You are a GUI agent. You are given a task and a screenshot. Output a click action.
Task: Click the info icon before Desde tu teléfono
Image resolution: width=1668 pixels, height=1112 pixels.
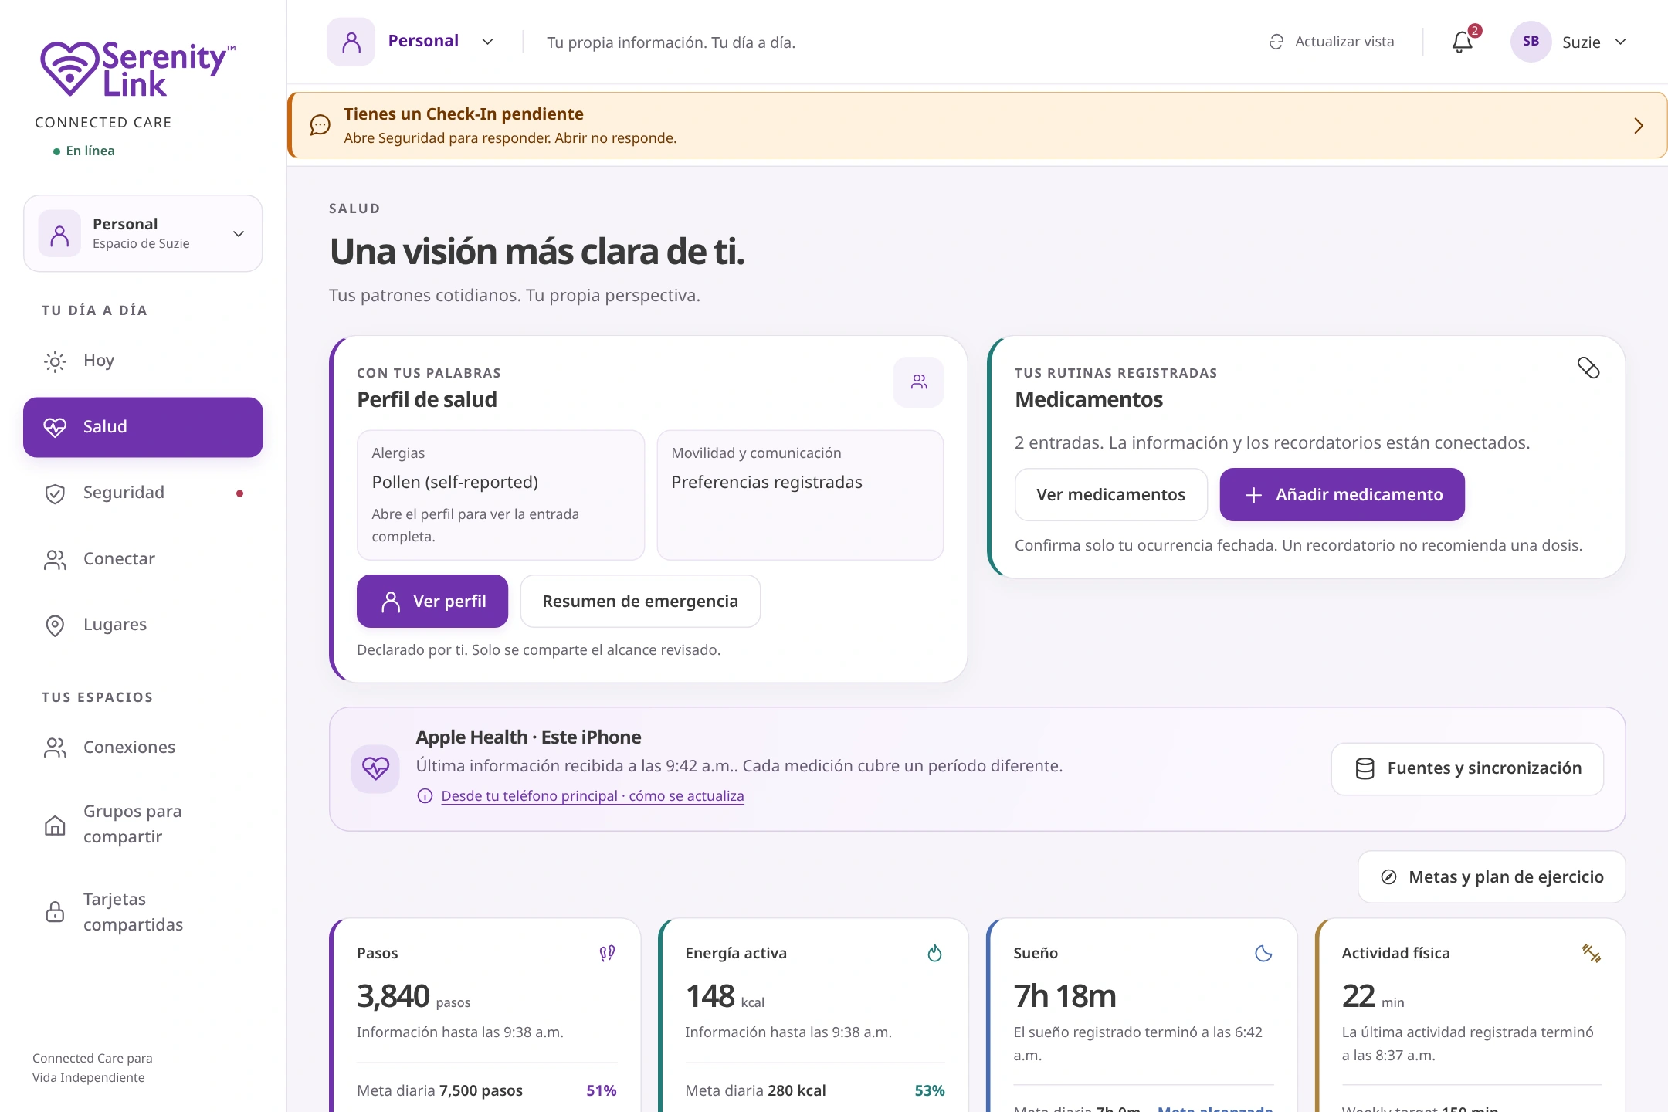point(425,796)
